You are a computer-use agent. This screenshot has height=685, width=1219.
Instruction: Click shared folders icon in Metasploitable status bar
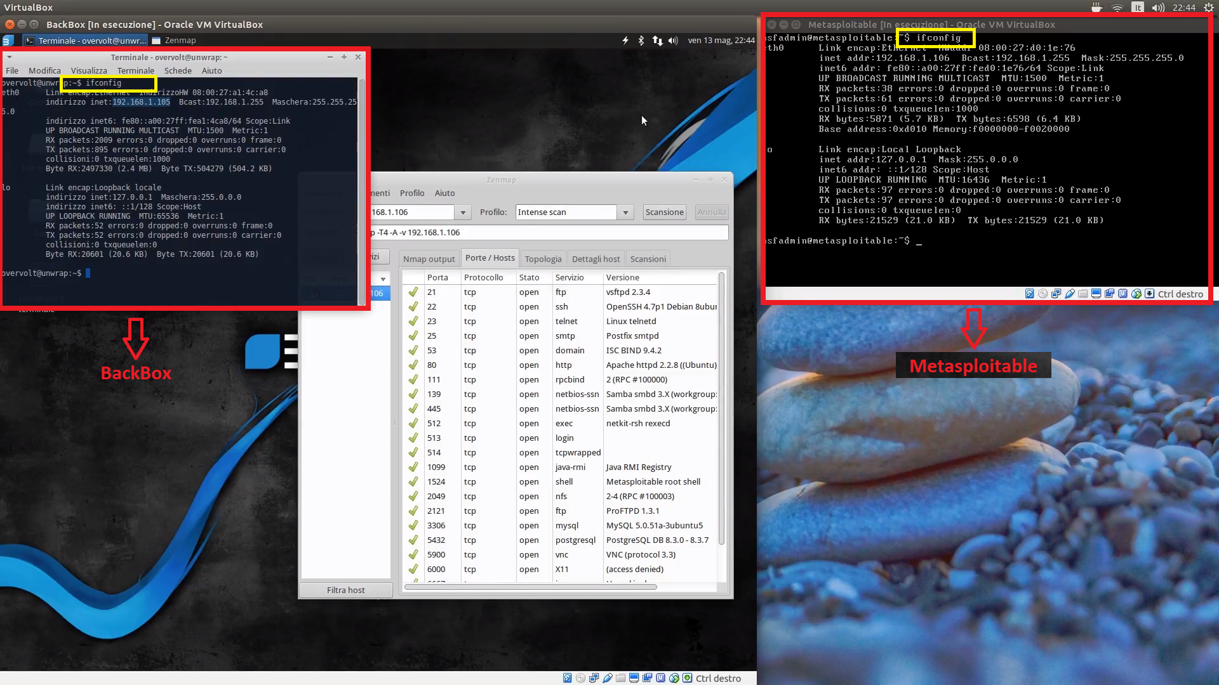(1083, 294)
